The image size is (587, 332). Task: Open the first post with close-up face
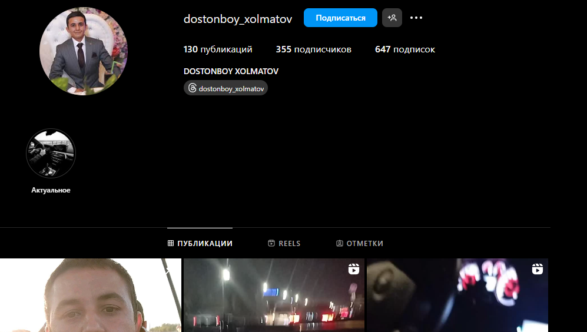[x=91, y=296]
